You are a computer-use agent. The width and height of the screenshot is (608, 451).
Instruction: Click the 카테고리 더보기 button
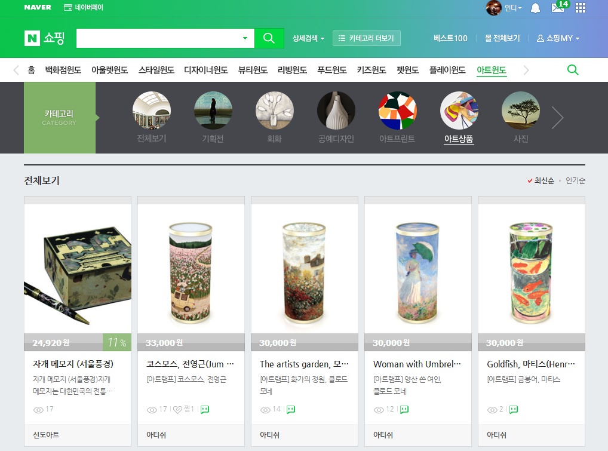pyautogui.click(x=366, y=38)
